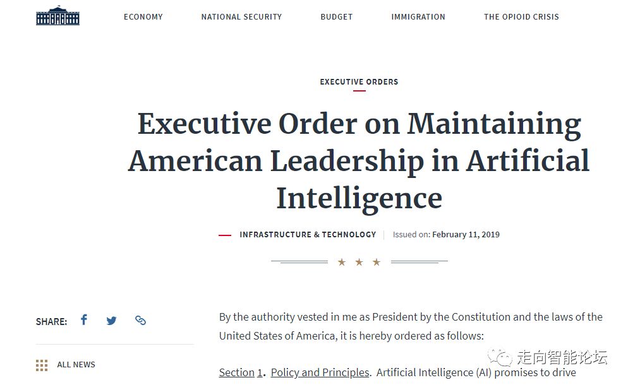Open the Economy menu item
Viewport: 628px width, 385px height.
point(143,17)
